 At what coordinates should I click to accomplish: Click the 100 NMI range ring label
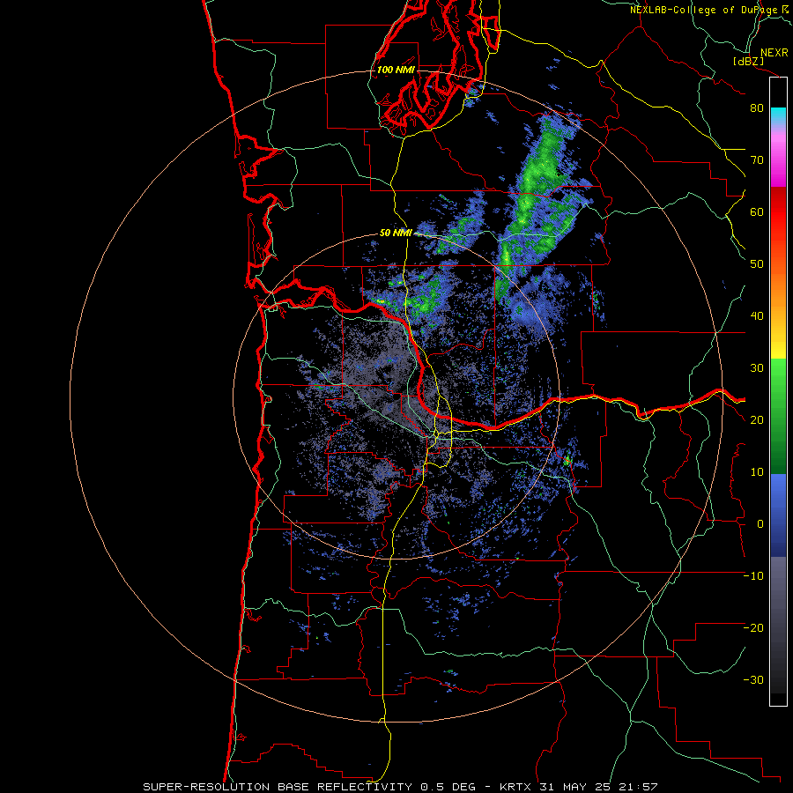396,70
